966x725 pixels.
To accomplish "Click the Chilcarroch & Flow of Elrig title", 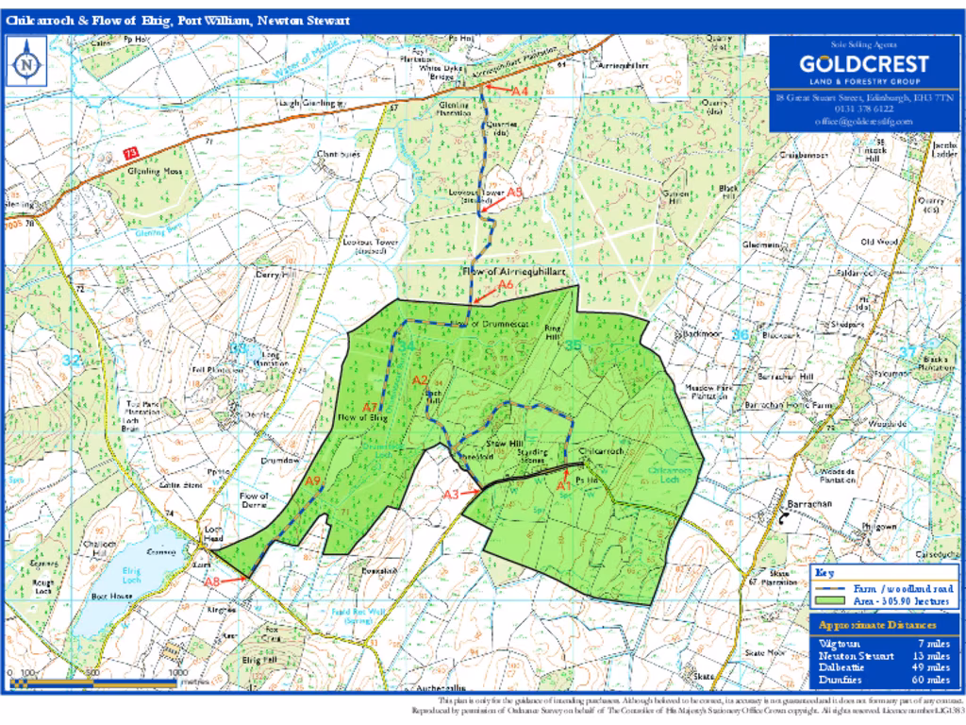I will (178, 21).
